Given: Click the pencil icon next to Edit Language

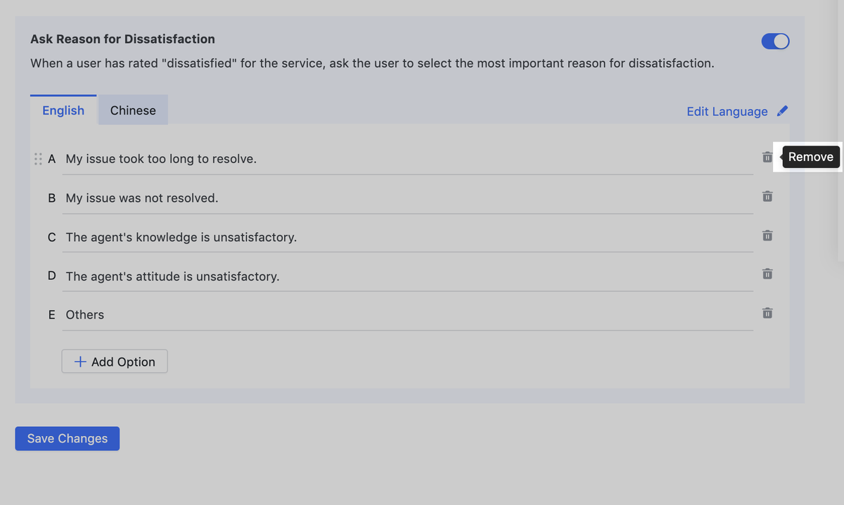Looking at the screenshot, I should pos(782,111).
